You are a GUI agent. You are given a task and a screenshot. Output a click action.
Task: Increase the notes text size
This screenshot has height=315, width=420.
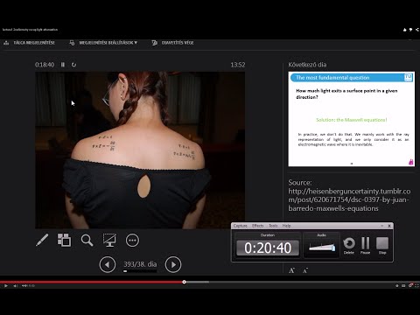coord(291,270)
